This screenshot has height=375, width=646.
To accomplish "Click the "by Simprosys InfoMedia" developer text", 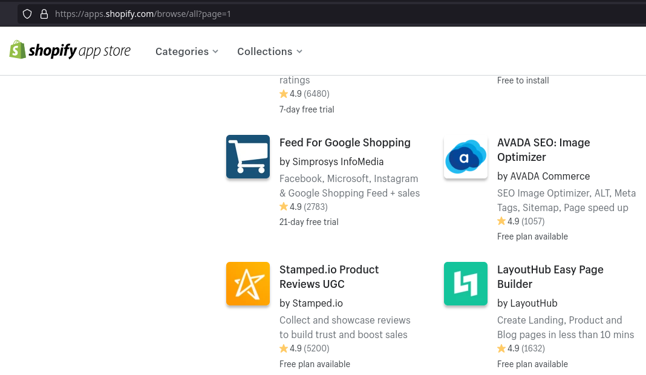I will 331,161.
